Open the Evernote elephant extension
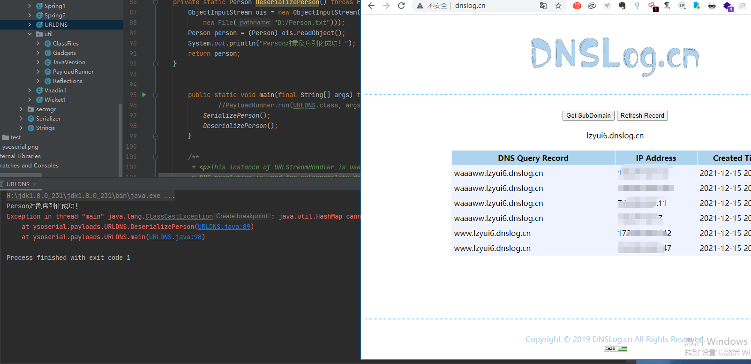The image size is (751, 364). tap(622, 6)
